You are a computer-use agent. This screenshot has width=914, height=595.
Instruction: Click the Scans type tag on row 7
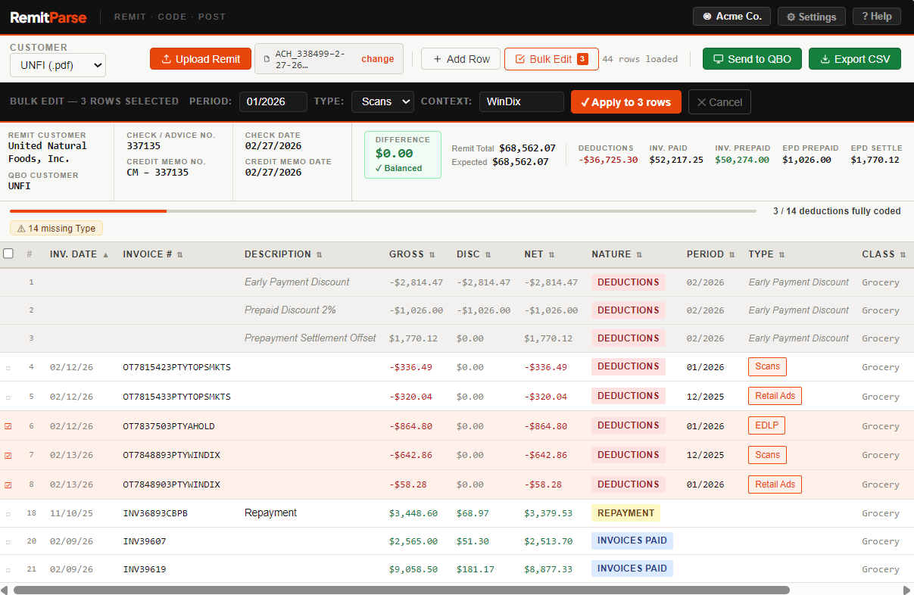pos(767,455)
